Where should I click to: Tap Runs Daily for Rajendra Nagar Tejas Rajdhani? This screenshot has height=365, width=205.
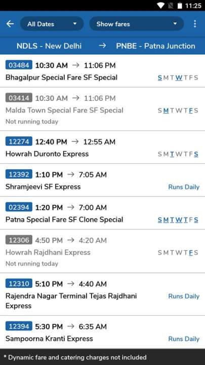click(x=184, y=296)
